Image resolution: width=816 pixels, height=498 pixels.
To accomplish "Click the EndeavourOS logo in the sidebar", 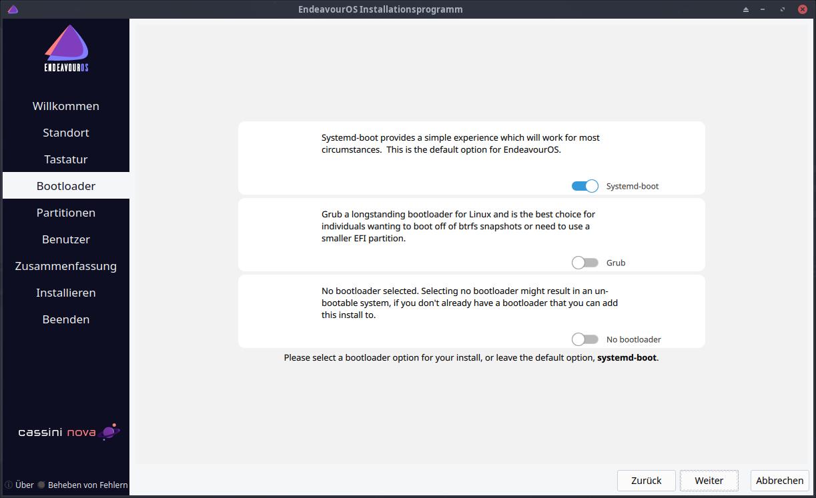I will (65, 48).
